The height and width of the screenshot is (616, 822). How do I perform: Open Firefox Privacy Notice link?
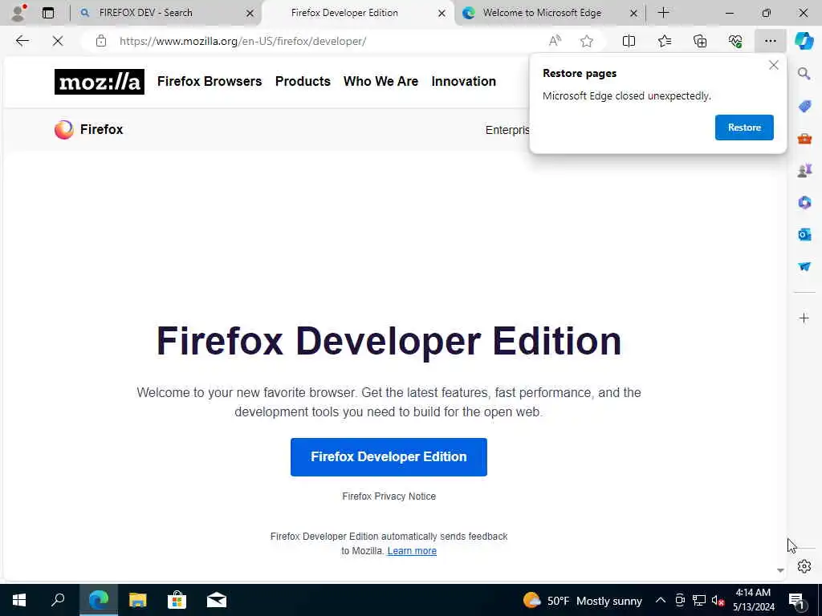pyautogui.click(x=389, y=496)
